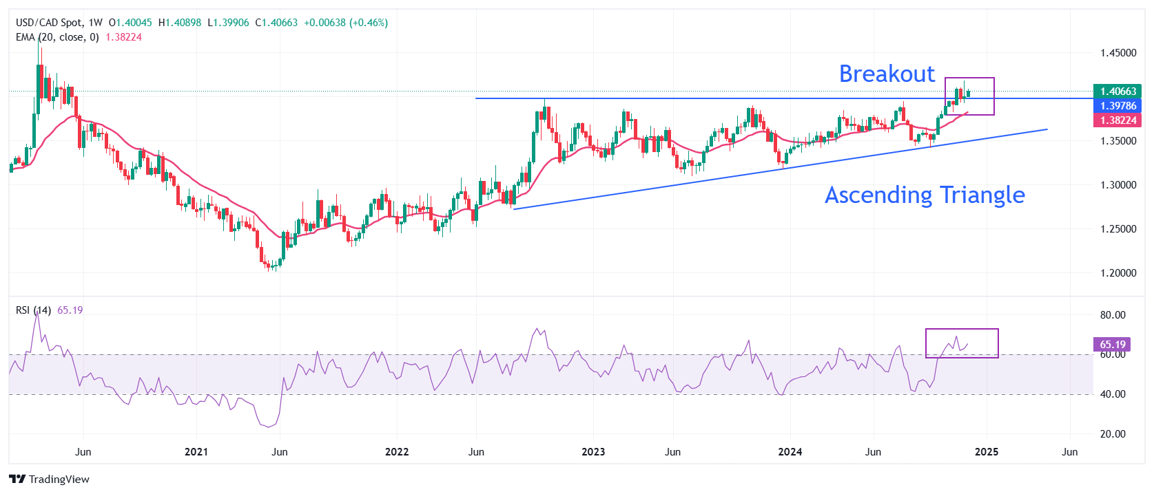Click the +0.46% change value in the header
The height and width of the screenshot is (494, 1154).
pos(369,23)
